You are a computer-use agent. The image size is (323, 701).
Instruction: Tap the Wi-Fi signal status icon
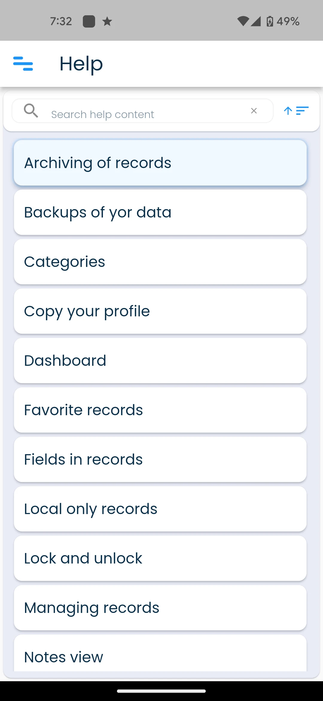click(x=243, y=21)
